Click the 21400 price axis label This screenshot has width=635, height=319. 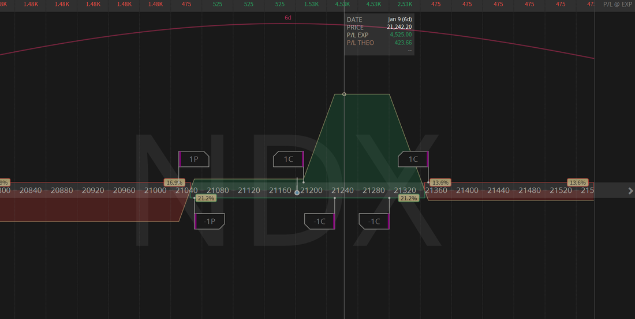[467, 190]
